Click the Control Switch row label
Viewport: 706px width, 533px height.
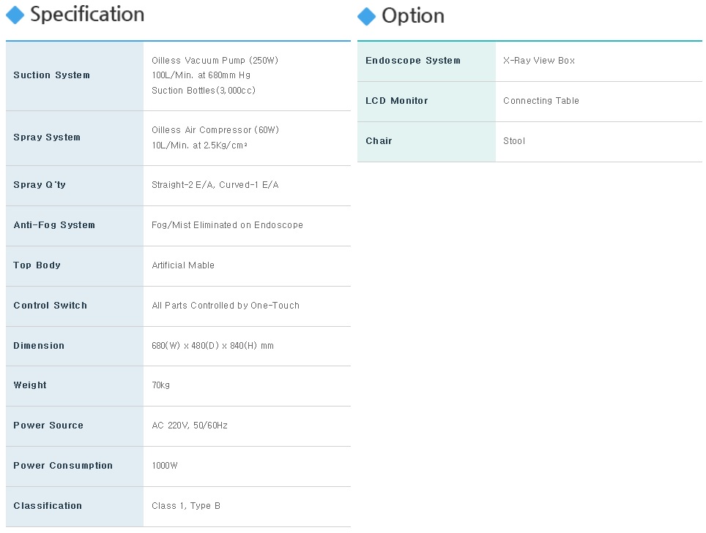pos(50,305)
